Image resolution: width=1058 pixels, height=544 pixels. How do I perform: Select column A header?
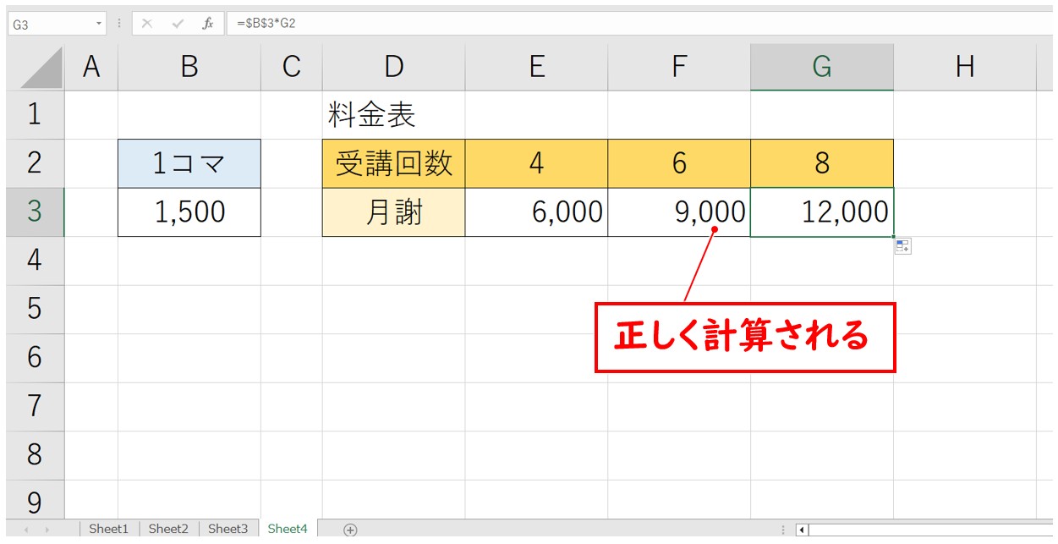[x=91, y=68]
